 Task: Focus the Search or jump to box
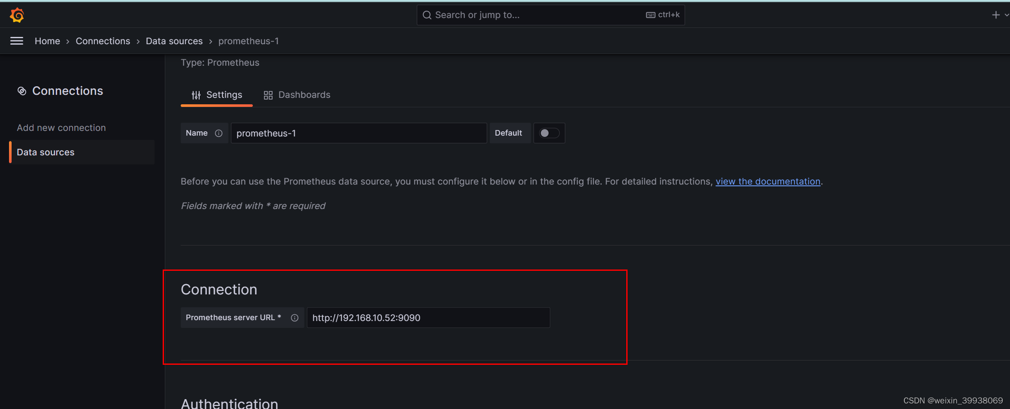point(551,15)
